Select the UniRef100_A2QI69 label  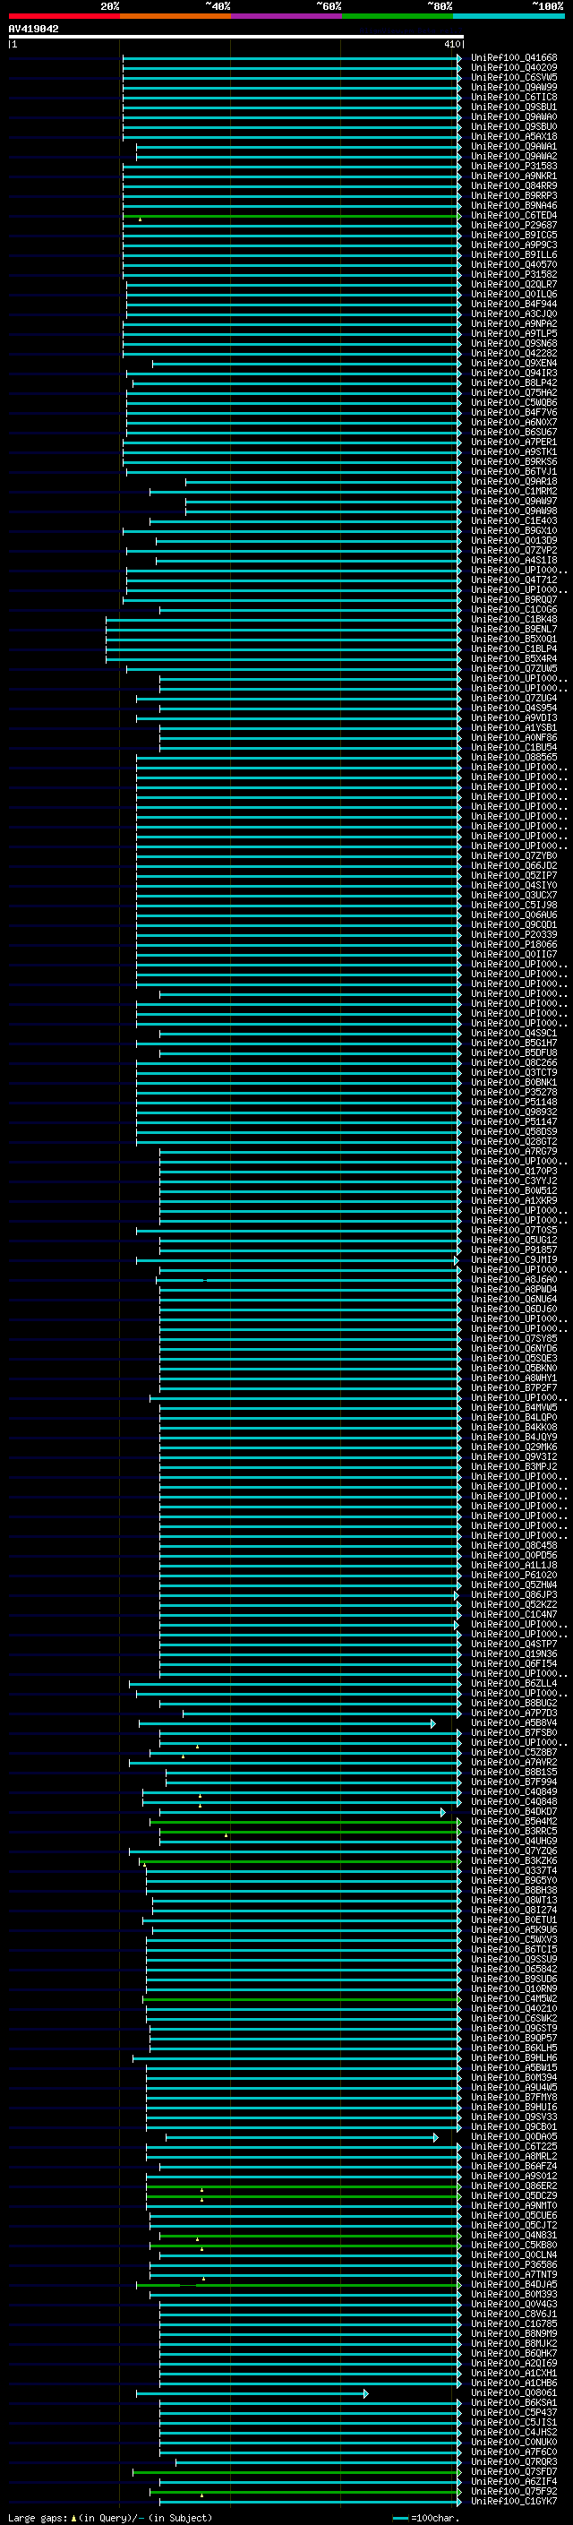pos(514,2363)
